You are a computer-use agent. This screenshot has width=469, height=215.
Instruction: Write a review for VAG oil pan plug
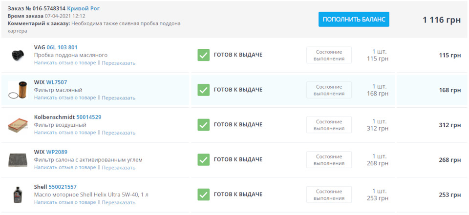coord(65,63)
